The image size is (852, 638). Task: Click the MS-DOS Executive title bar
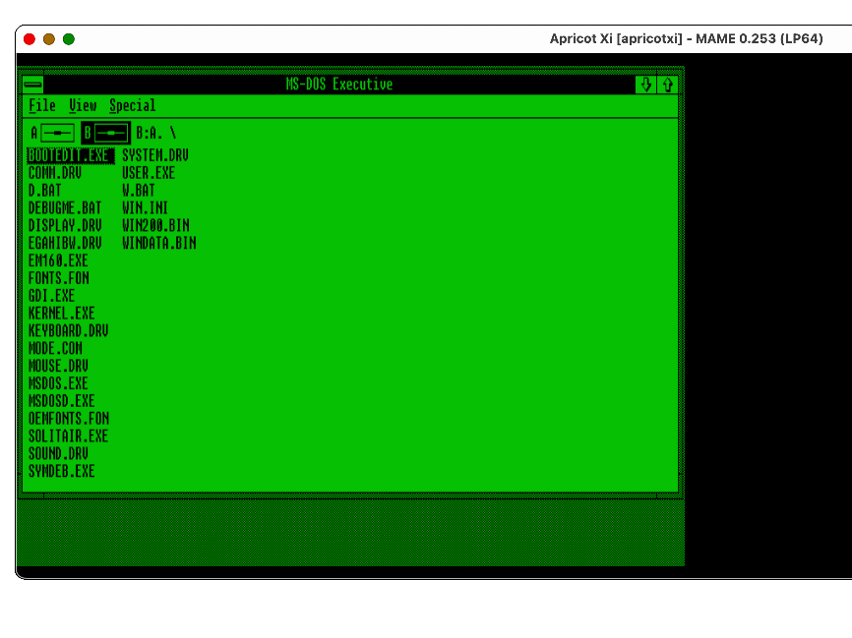pos(338,85)
